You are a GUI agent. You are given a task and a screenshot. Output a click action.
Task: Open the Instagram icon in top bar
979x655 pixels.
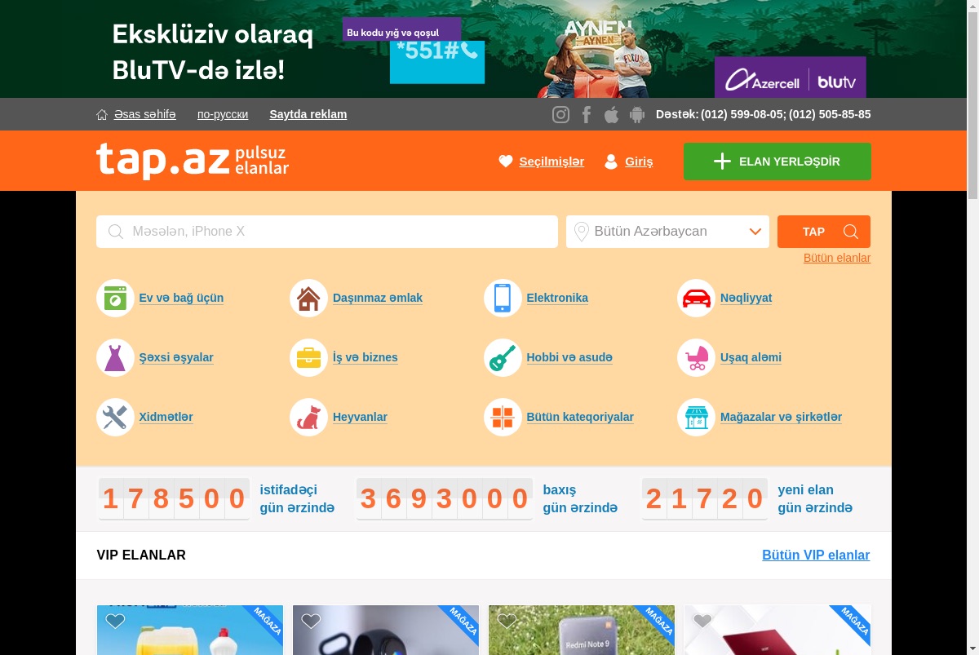560,114
